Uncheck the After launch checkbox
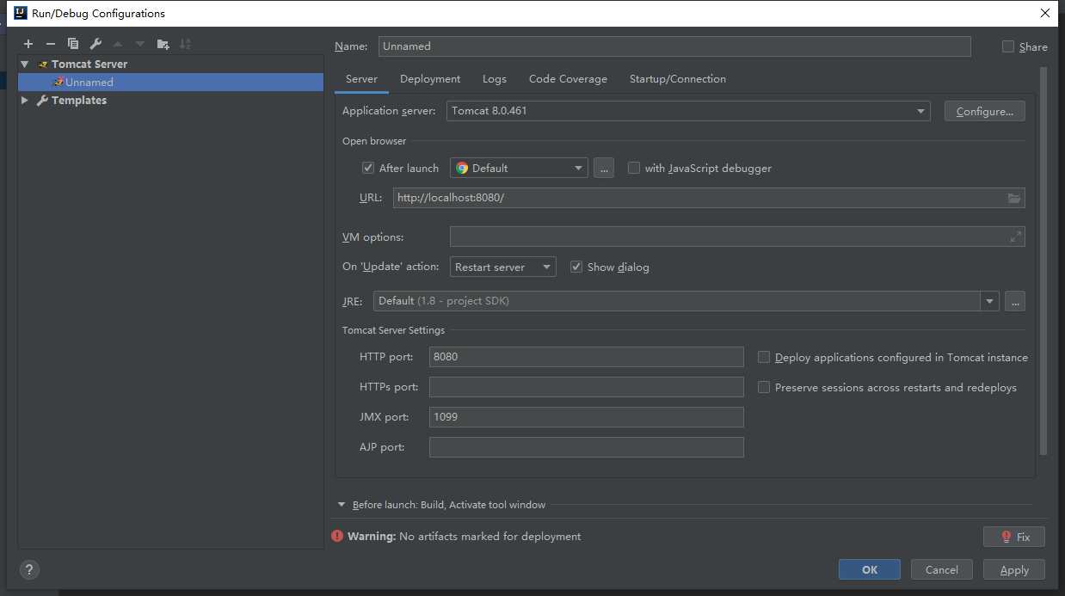The height and width of the screenshot is (596, 1065). click(x=368, y=169)
